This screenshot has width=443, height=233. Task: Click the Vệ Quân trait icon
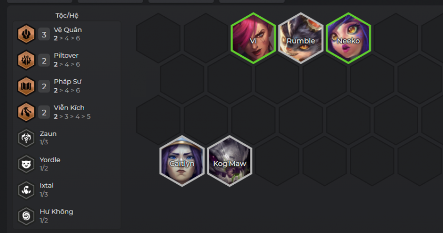pos(26,34)
